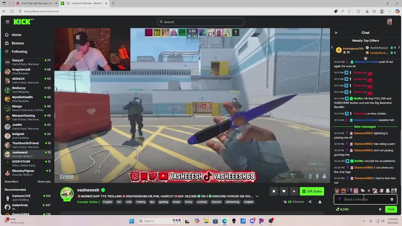The image size is (402, 226).
Task: Click the user profile avatar at top right
Action: click(389, 22)
